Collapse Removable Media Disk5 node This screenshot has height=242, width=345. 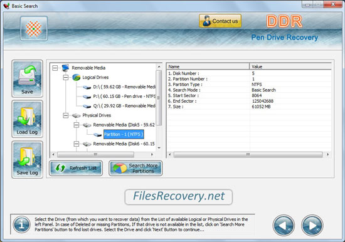coord(76,125)
